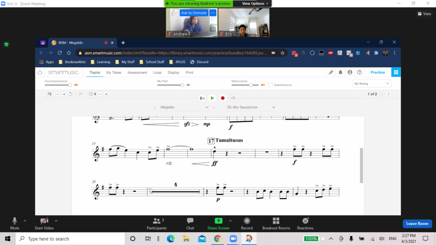This screenshot has width=436, height=245.
Task: Expand audio options arrow beside Mute
Action: coord(25,221)
